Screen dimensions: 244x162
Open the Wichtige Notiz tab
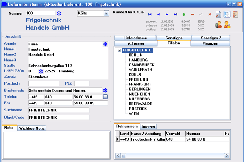click(x=32, y=128)
